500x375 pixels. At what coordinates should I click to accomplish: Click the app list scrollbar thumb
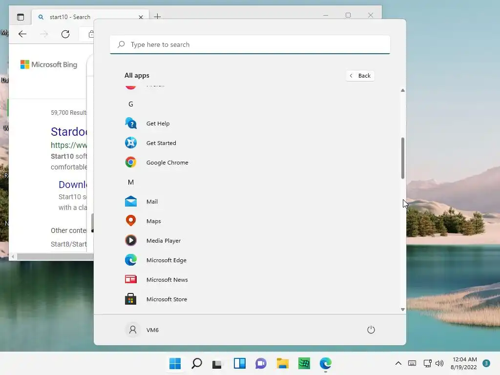(403, 158)
